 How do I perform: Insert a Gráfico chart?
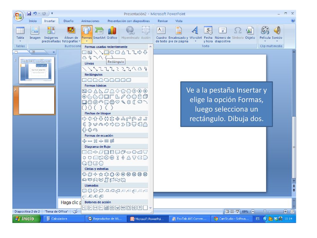click(x=112, y=33)
